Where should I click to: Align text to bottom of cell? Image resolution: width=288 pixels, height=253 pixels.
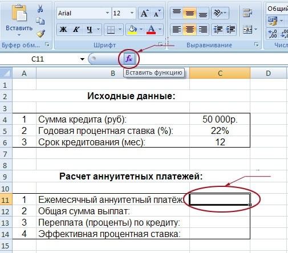tap(202, 13)
